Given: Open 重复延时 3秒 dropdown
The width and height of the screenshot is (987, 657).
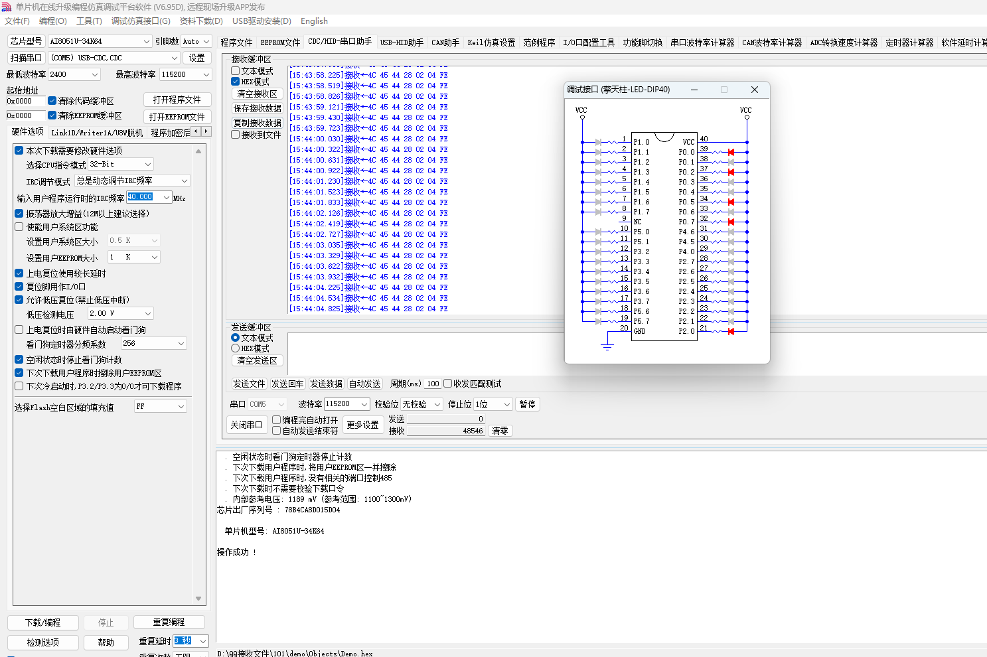Looking at the screenshot, I should point(191,641).
